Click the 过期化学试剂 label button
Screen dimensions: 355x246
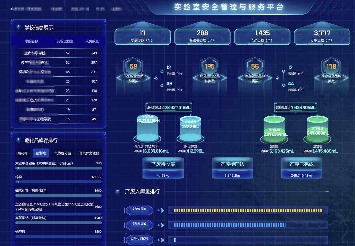[x=139, y=240]
